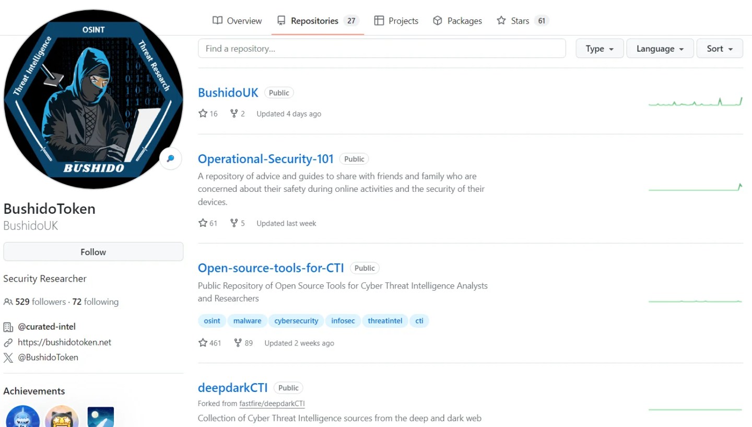Open the Language filter dropdown

[660, 49]
